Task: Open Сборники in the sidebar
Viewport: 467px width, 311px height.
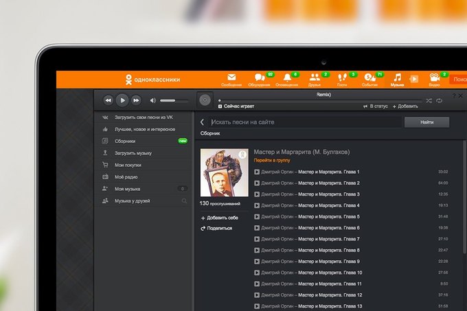Action: [x=144, y=141]
